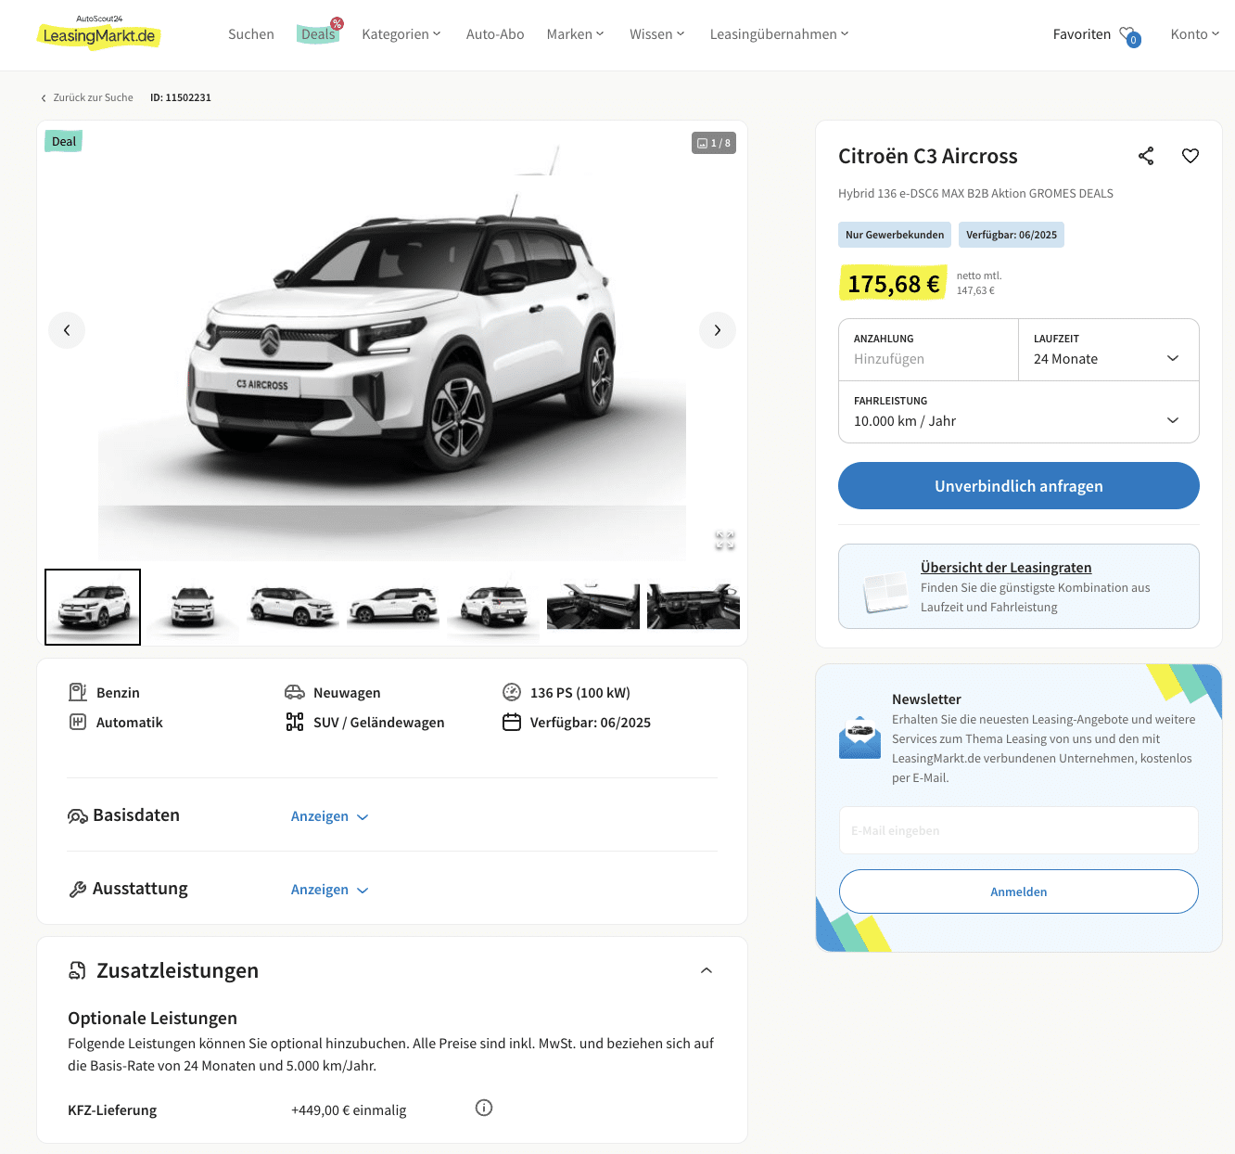Click the +449,00 € einmalig price text

pos(349,1110)
